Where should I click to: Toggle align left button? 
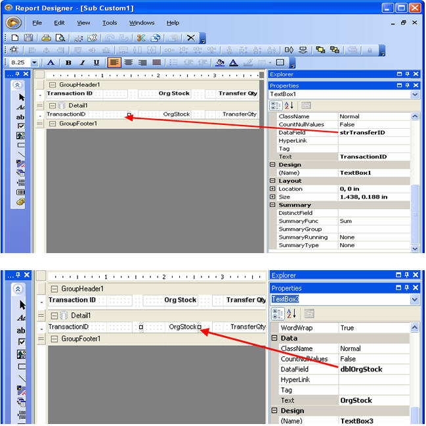click(x=114, y=62)
